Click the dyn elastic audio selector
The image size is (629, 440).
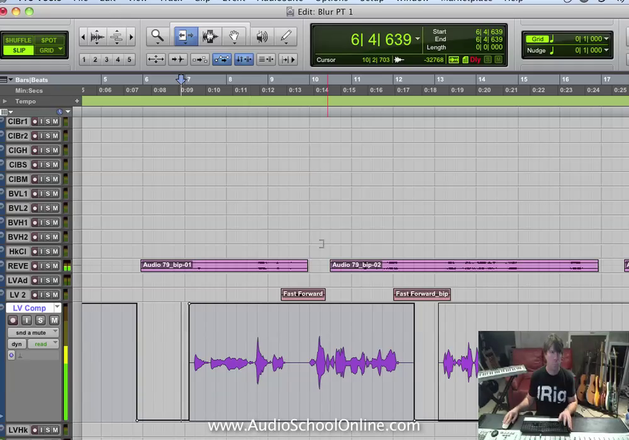[17, 344]
